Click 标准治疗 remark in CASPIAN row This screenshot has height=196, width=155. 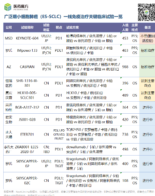147,67
